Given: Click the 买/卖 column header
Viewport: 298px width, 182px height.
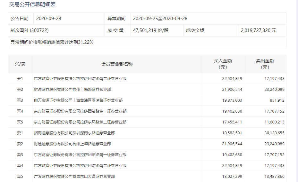Looking at the screenshot, I should (x=20, y=64).
